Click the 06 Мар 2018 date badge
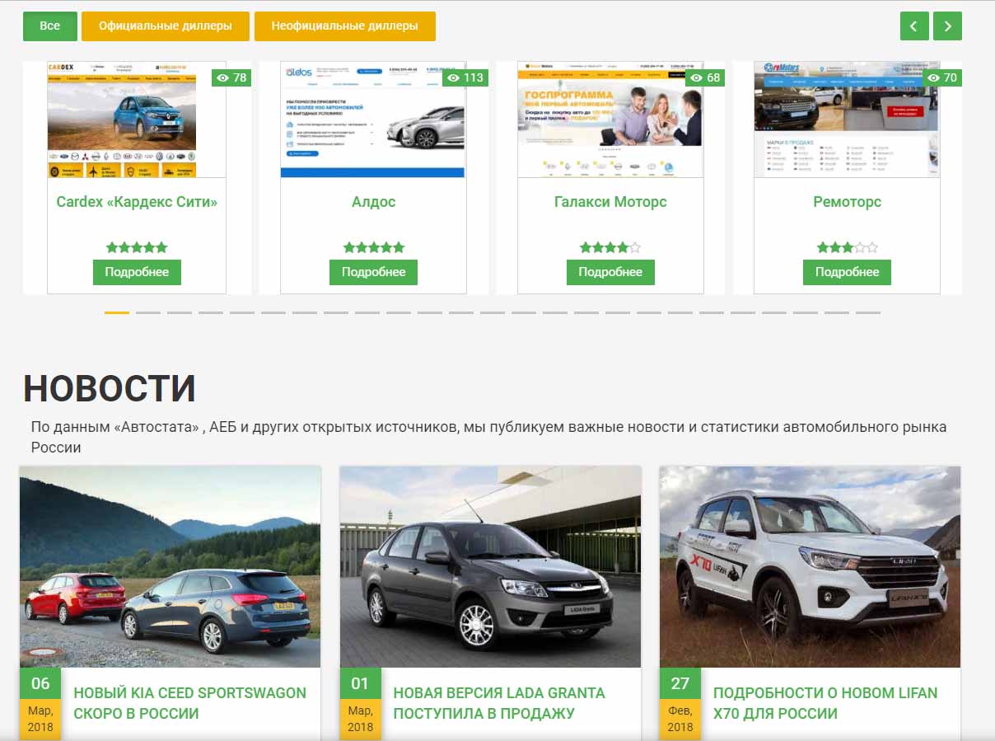 (x=40, y=704)
